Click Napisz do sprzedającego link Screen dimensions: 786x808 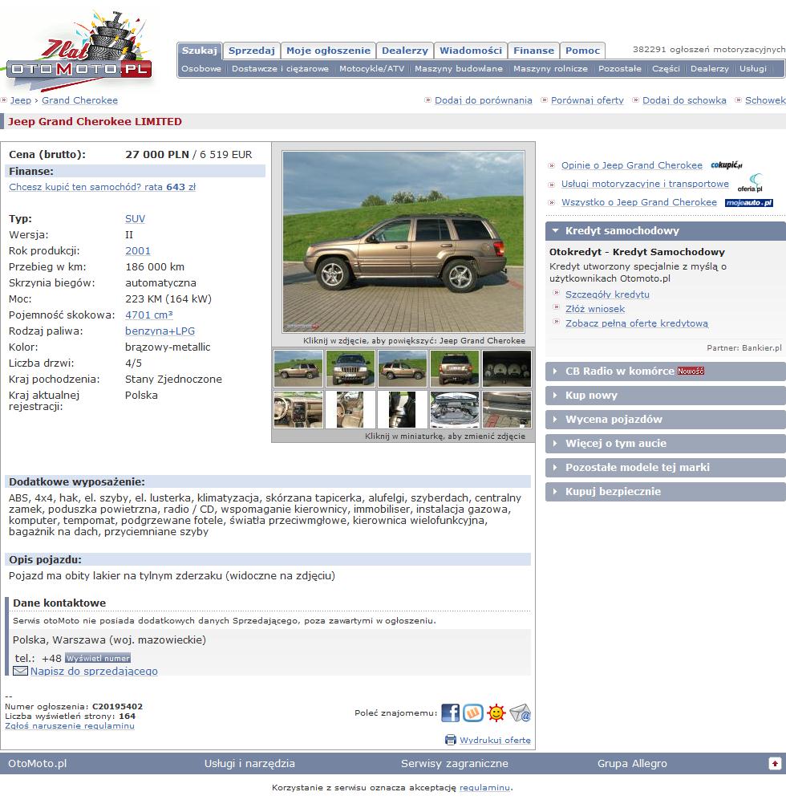coord(95,671)
